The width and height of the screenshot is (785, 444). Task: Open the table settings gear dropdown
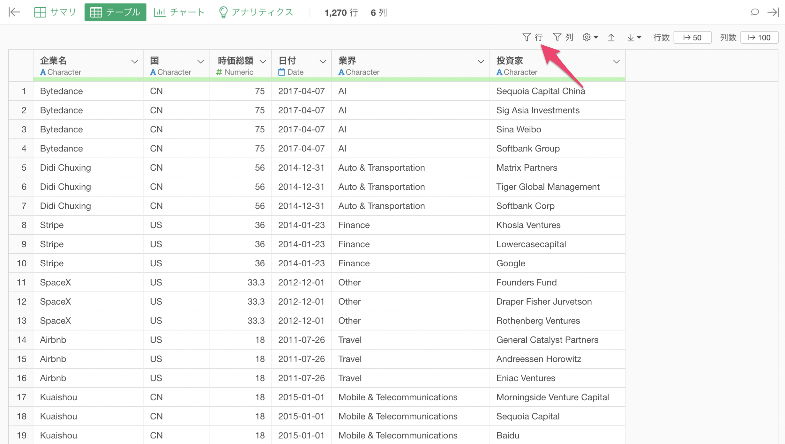[590, 37]
